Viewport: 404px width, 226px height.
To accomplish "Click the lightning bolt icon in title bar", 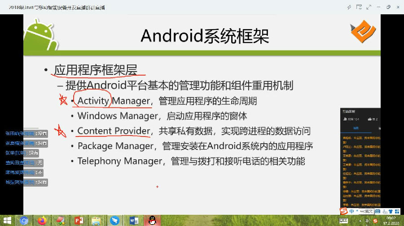I will pos(349,7).
